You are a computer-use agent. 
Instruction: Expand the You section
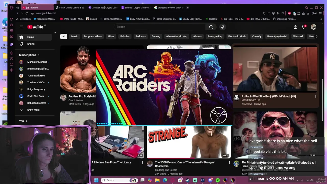click(x=23, y=121)
